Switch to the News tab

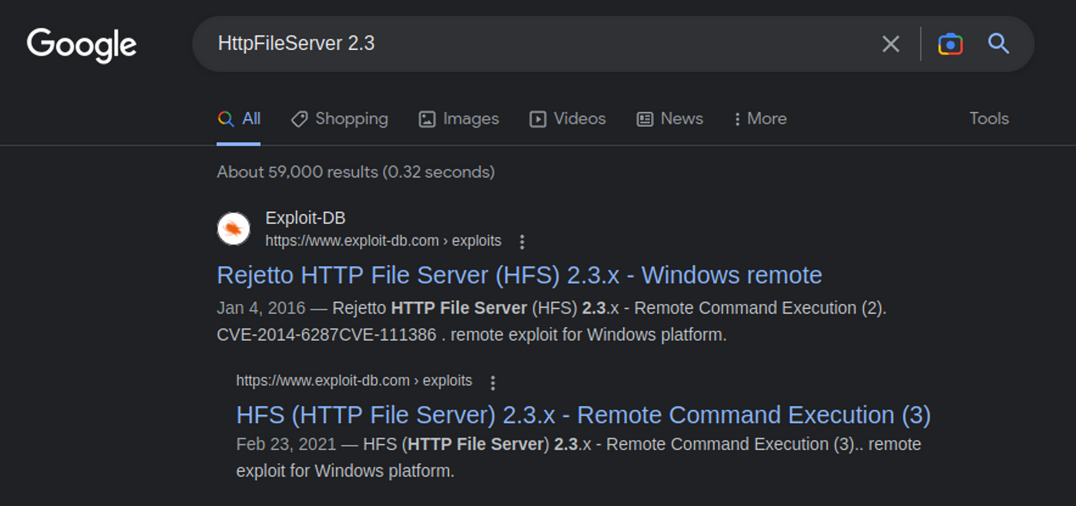(670, 119)
